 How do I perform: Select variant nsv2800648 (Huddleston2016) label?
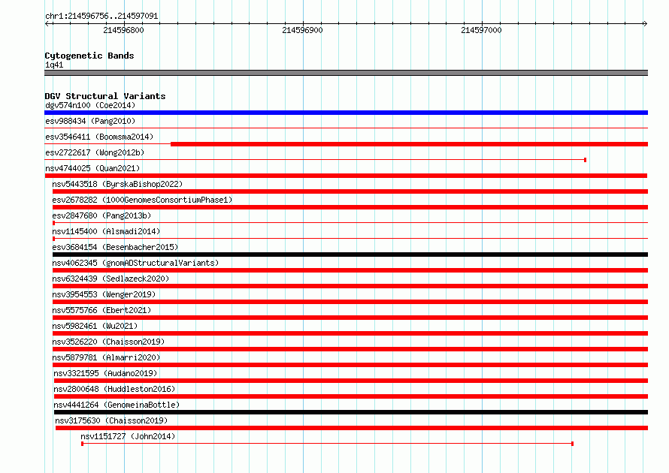114,389
